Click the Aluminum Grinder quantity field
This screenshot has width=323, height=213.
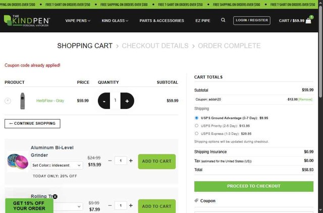click(x=121, y=161)
